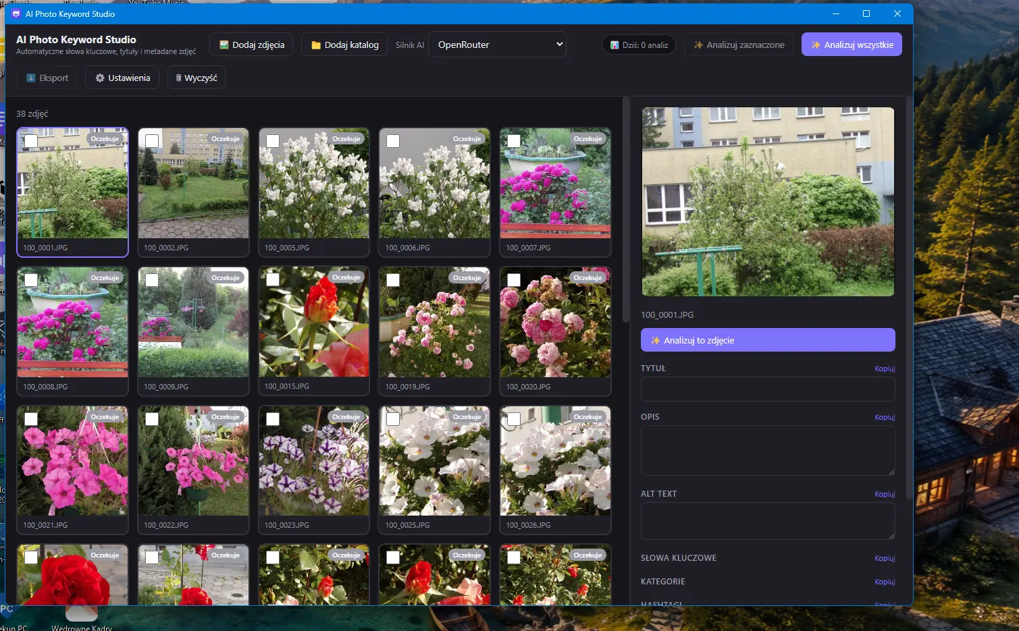
Task: Click filename 100_0001.JPG under preview
Action: pyautogui.click(x=667, y=315)
